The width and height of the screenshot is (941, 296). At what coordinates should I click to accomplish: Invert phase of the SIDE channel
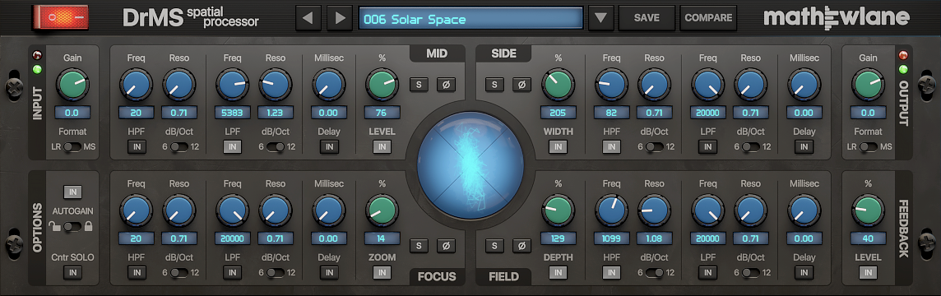click(521, 85)
